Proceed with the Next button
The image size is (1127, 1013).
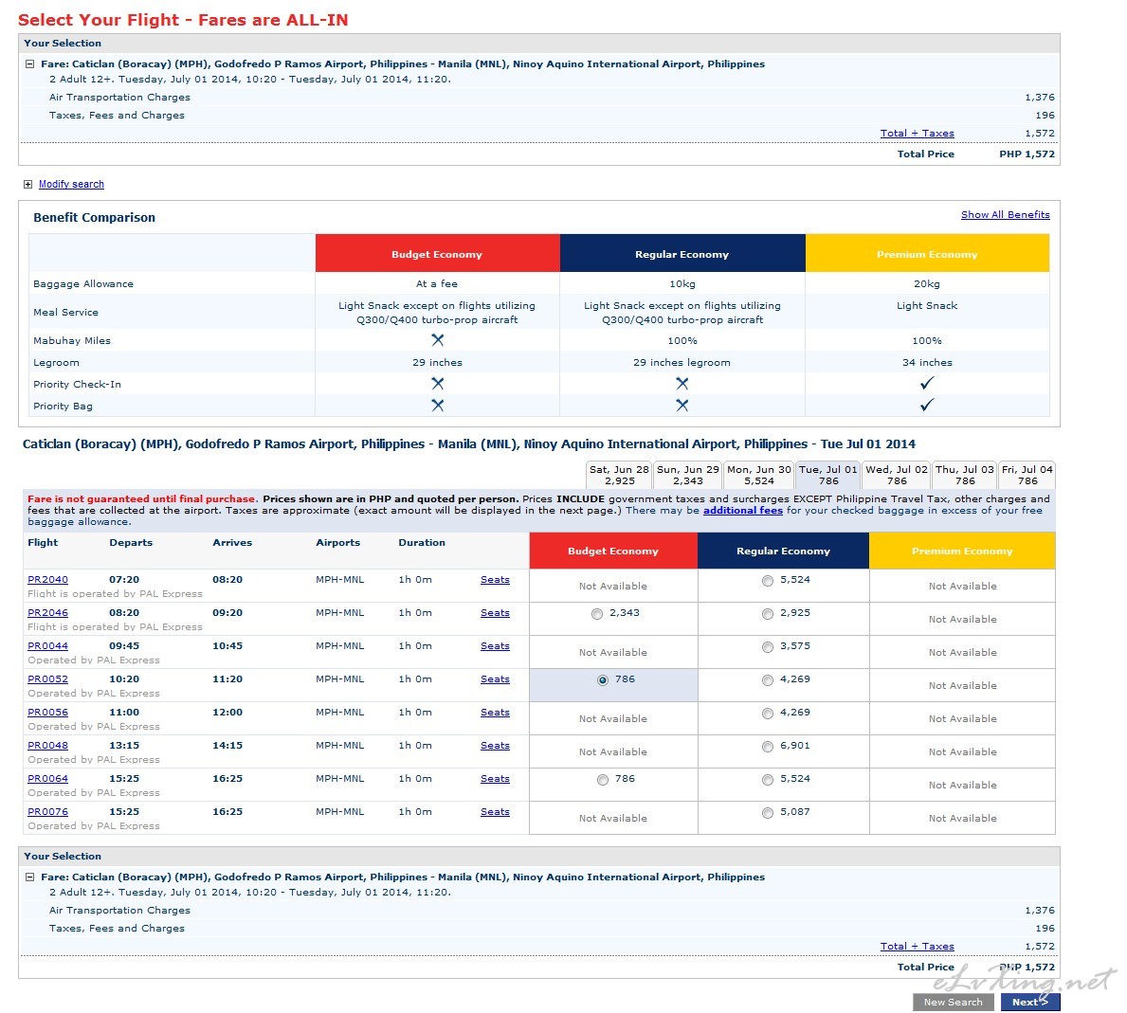1030,1003
